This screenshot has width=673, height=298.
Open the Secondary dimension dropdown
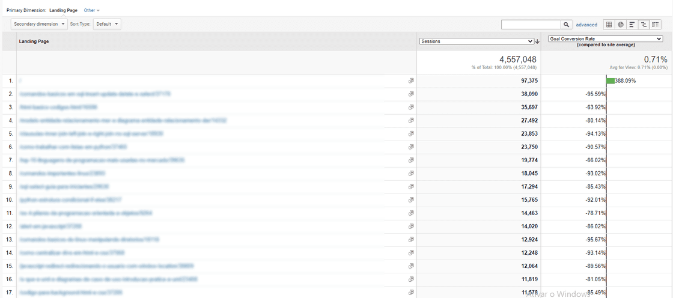pos(39,24)
